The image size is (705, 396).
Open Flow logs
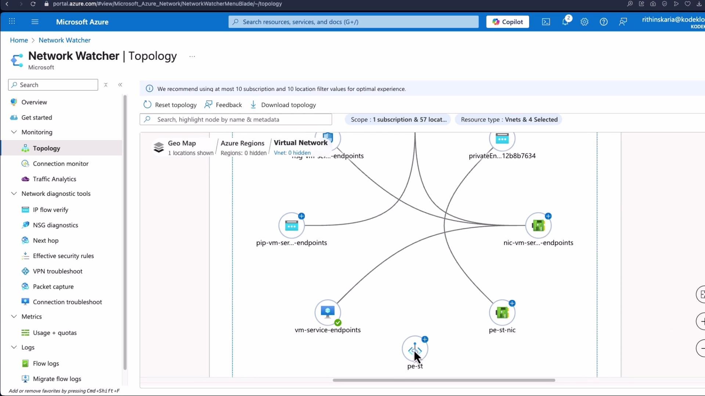(46, 364)
